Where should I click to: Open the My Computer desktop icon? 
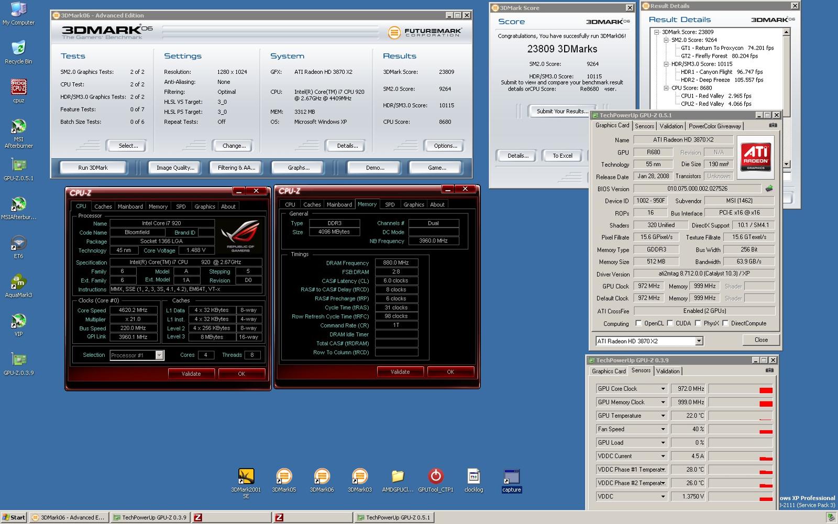18,14
